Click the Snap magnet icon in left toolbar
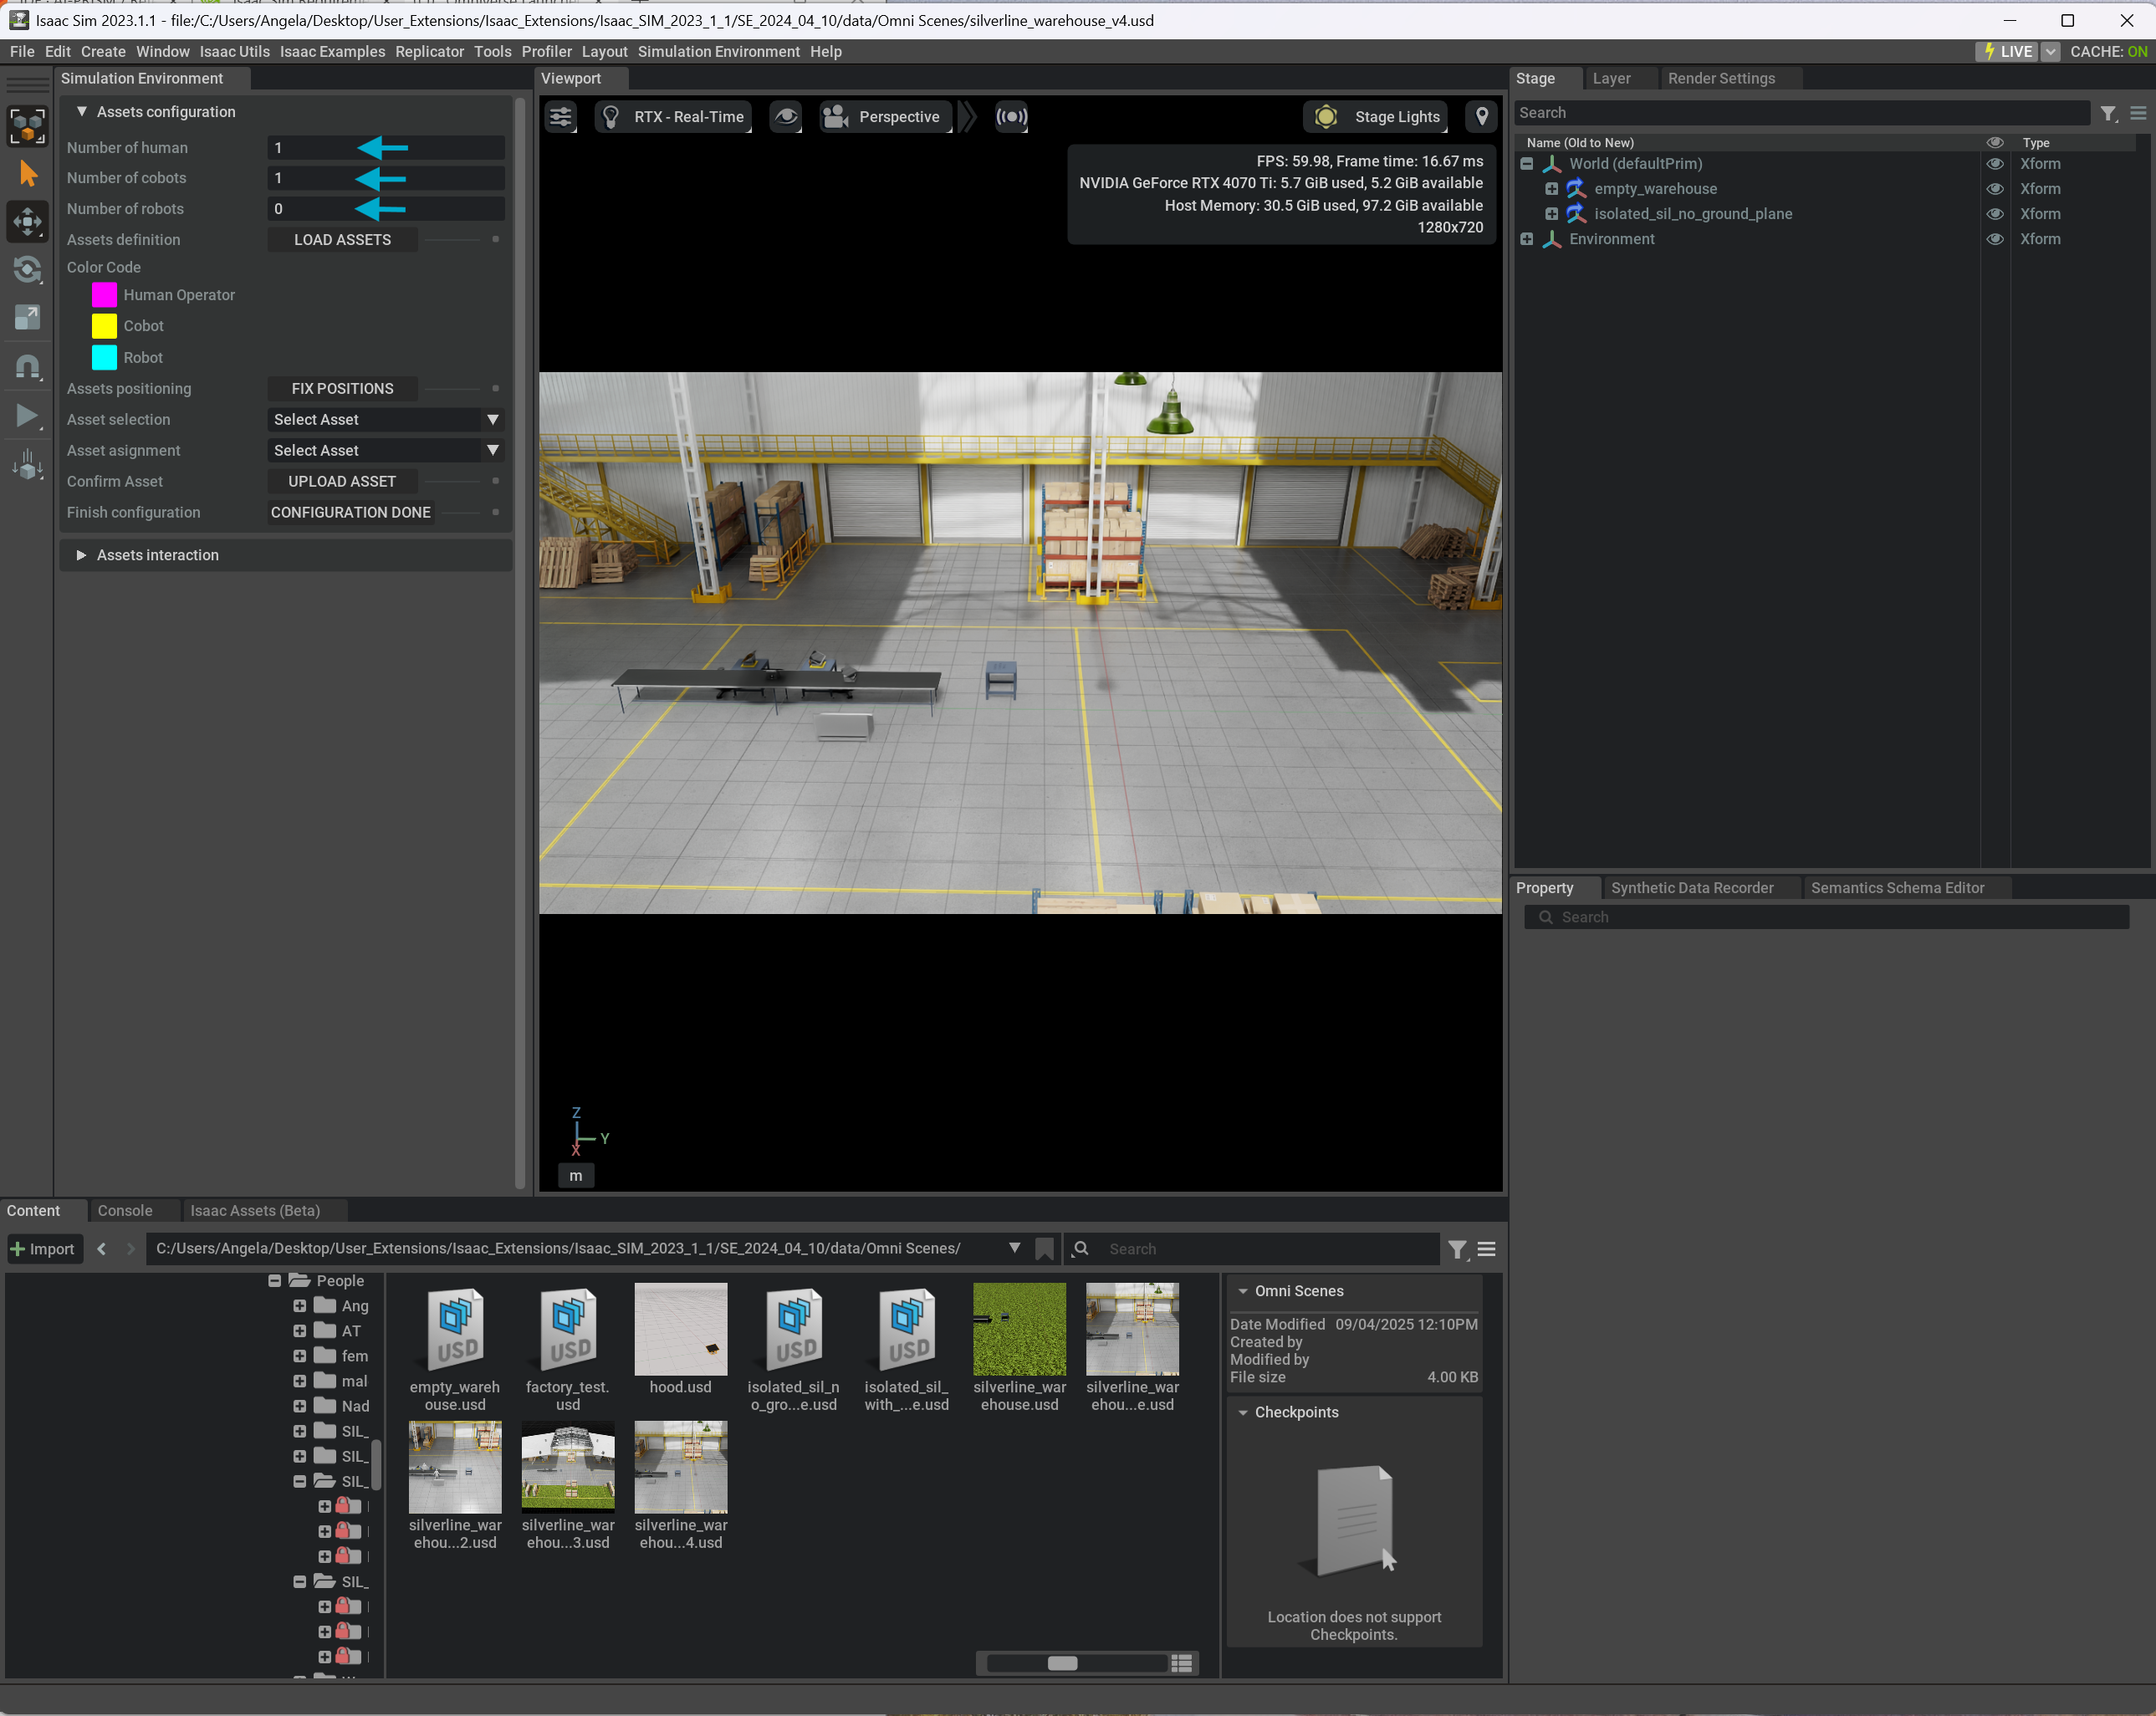The height and width of the screenshot is (1716, 2156). pyautogui.click(x=27, y=367)
